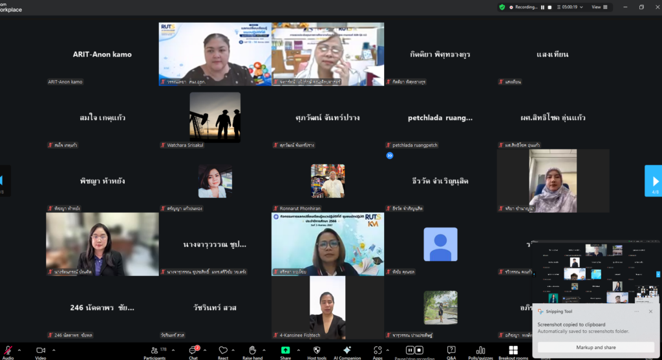Screen dimensions: 662x360
Task: Select the ผศ.สิทธิโชค อุ่นแก้ว participant tile
Action: (553, 118)
